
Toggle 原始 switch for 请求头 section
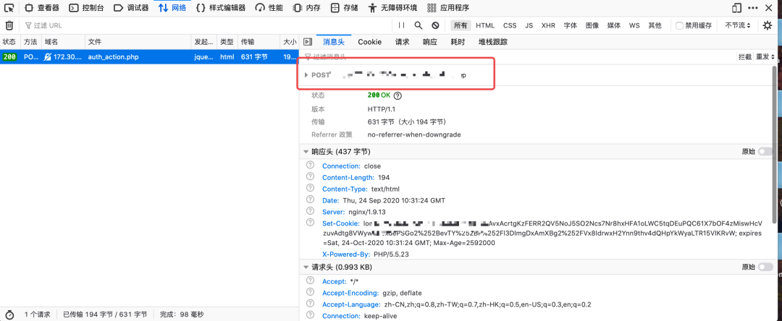(765, 267)
